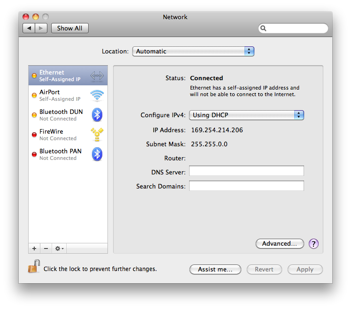Image resolution: width=351 pixels, height=309 pixels.
Task: Click the search magnifier icon
Action: tap(263, 28)
